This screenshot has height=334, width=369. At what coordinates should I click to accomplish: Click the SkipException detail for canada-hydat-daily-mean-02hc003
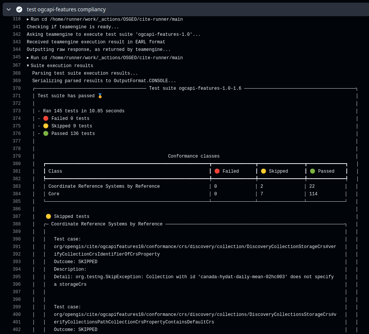click(194, 280)
